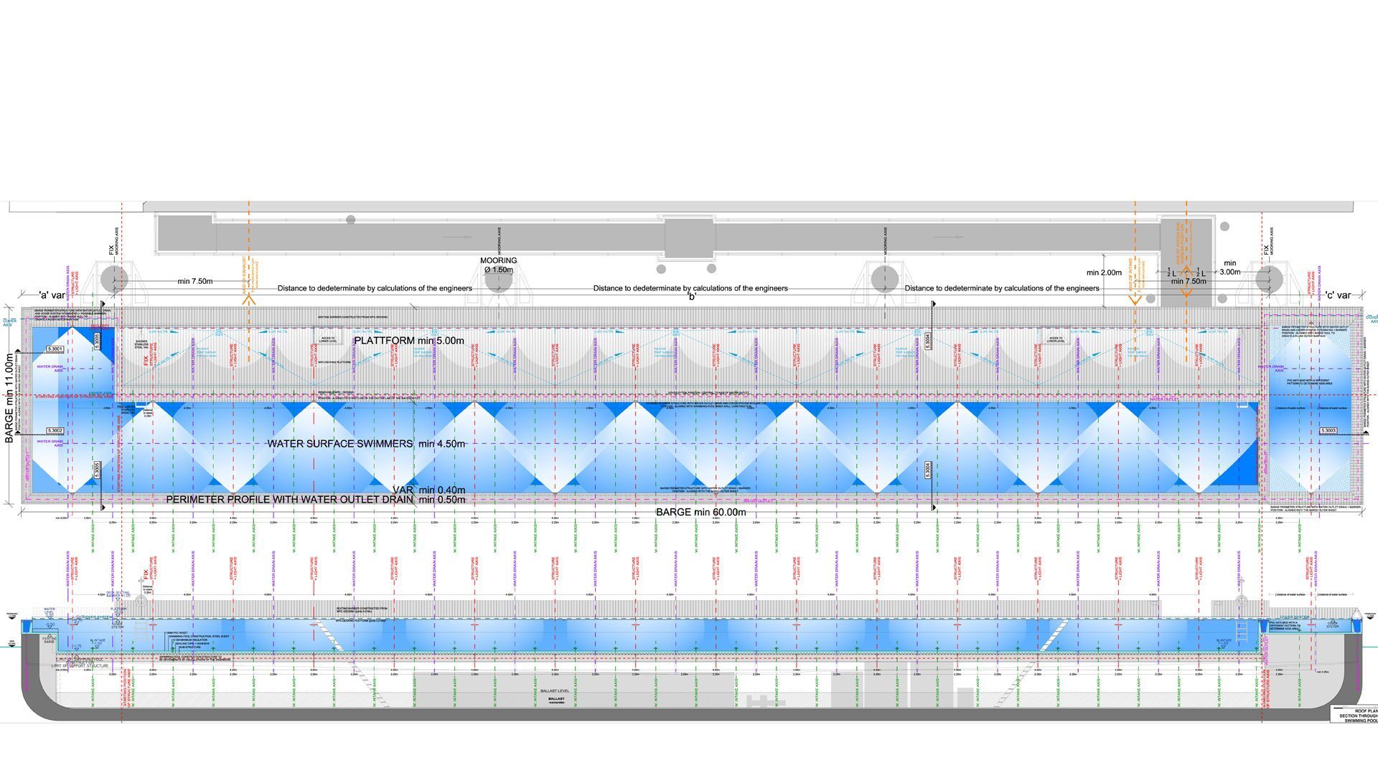Click the PLATTFORM min 5.00m label
This screenshot has width=1378, height=765.
(409, 341)
